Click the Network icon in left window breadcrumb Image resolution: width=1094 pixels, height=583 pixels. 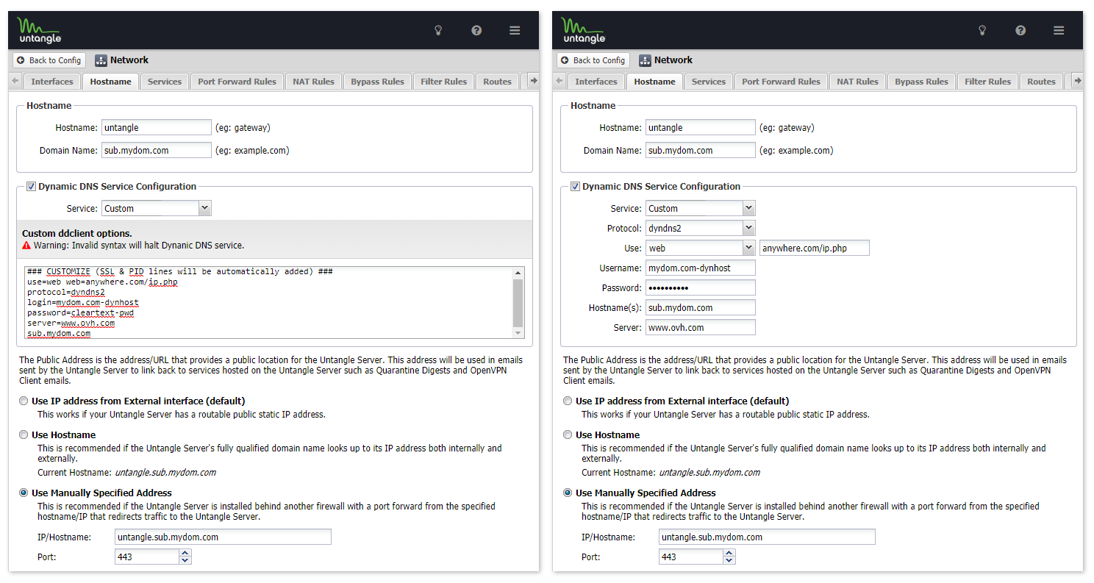pyautogui.click(x=101, y=60)
